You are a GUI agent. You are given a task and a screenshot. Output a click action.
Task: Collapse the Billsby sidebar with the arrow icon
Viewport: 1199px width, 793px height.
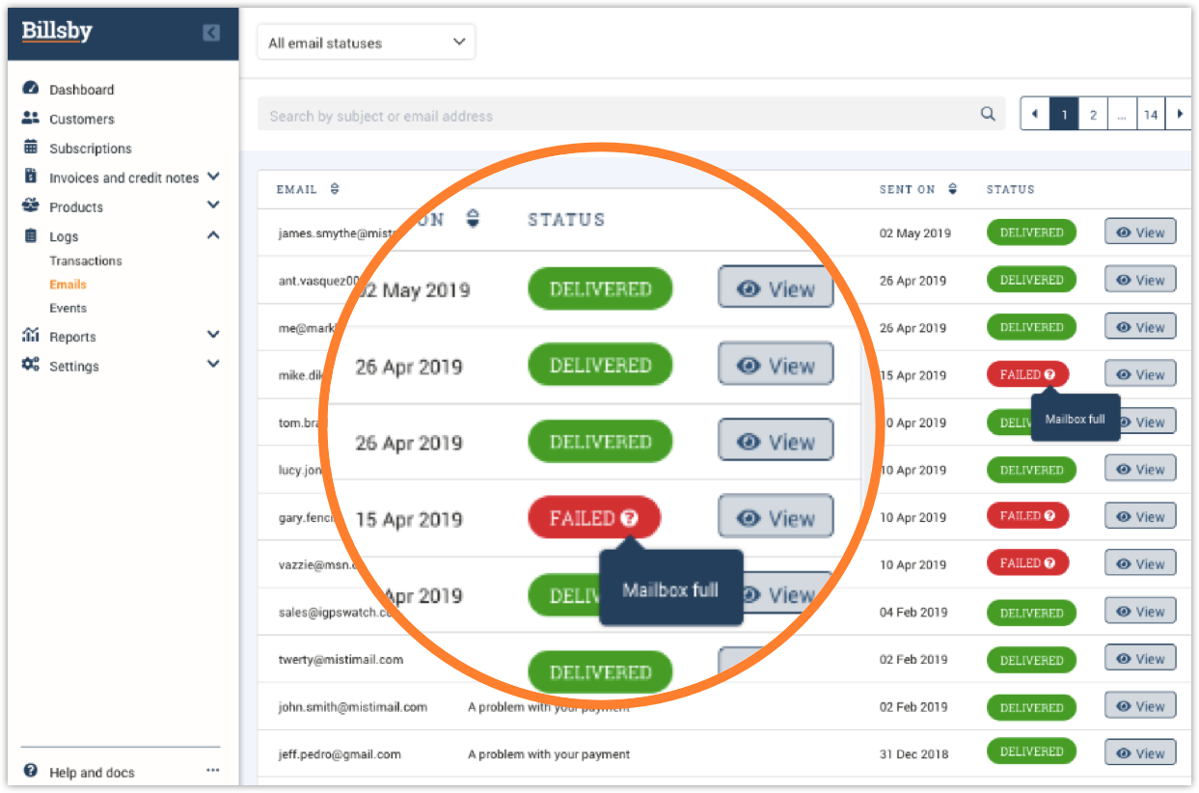[x=211, y=33]
